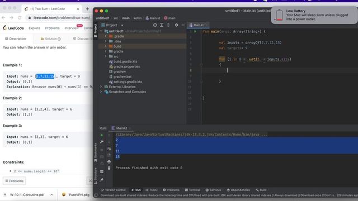Image resolution: width=358 pixels, height=201 pixels.
Task: Go back in the browser window
Action: pyautogui.click(x=3, y=17)
